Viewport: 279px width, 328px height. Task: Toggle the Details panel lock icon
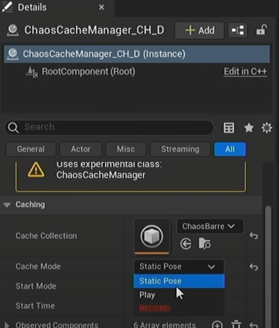point(262,30)
